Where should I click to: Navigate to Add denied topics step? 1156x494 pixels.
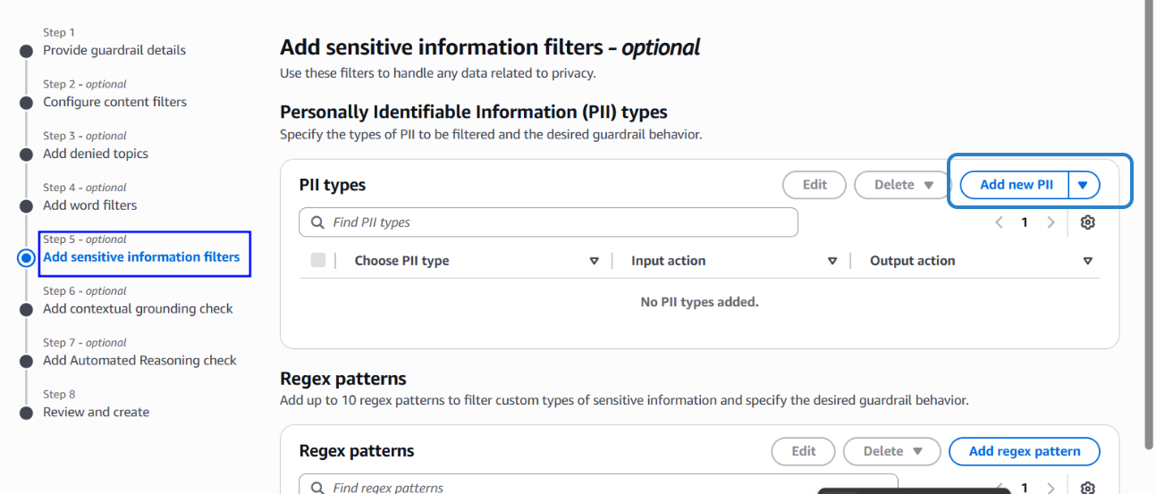click(96, 154)
